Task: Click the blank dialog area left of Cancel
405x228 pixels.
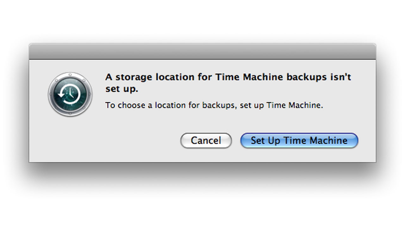Action: click(x=127, y=140)
